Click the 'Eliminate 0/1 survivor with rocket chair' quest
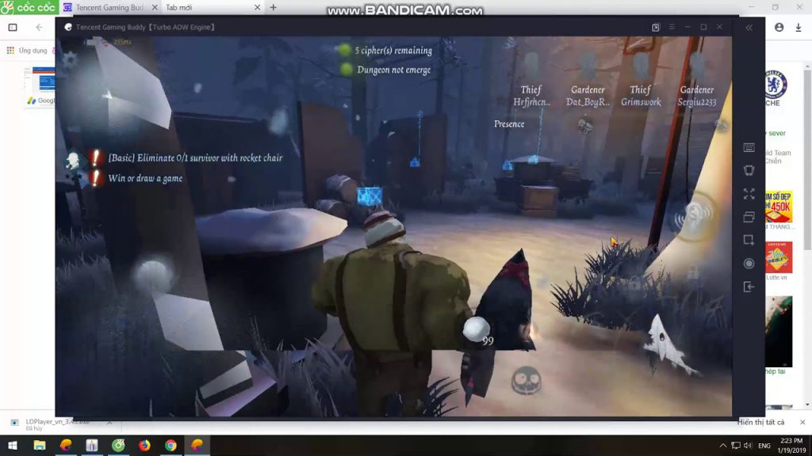812x456 pixels. (x=195, y=158)
